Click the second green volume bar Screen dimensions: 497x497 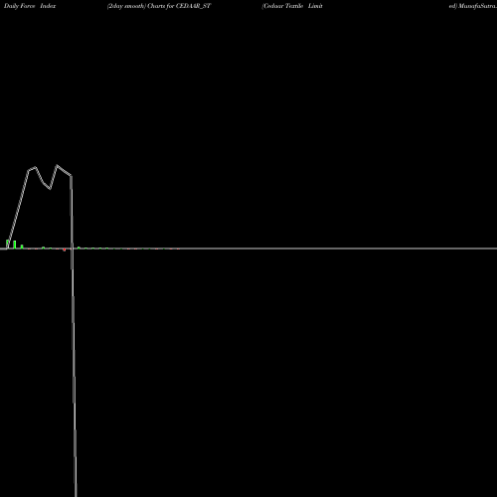click(x=15, y=245)
